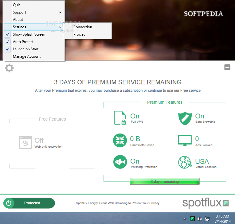Click the power icon on Protected switch

point(9,203)
